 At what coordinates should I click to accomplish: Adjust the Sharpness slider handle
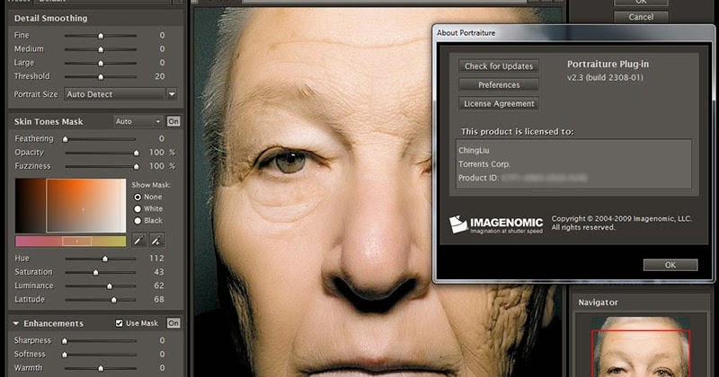[65, 341]
